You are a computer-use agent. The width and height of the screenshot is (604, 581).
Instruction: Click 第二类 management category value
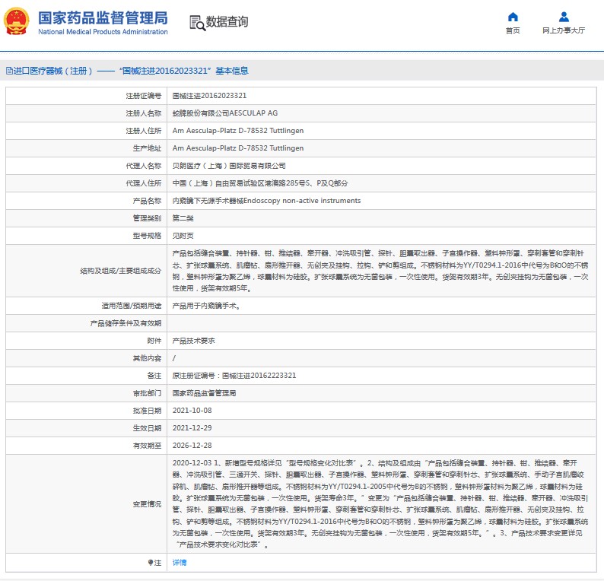(x=183, y=218)
